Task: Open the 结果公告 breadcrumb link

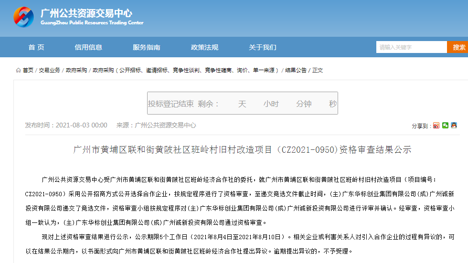Action: coord(296,70)
